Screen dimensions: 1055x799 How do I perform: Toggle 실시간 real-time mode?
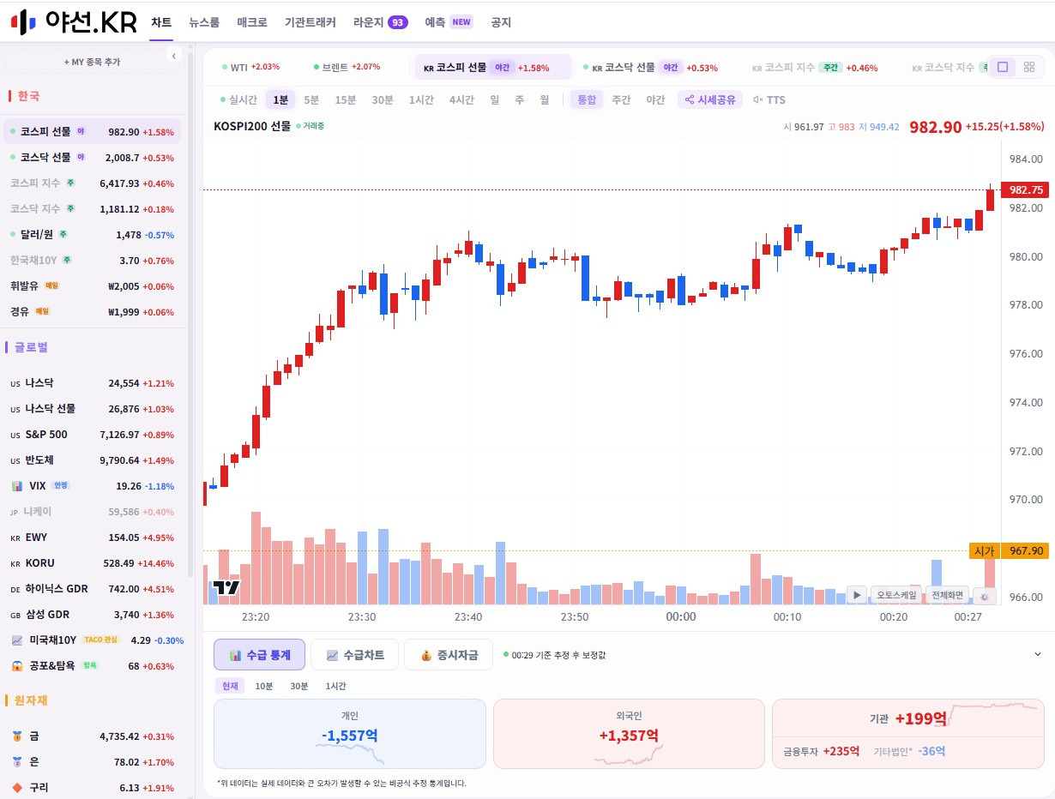(238, 100)
